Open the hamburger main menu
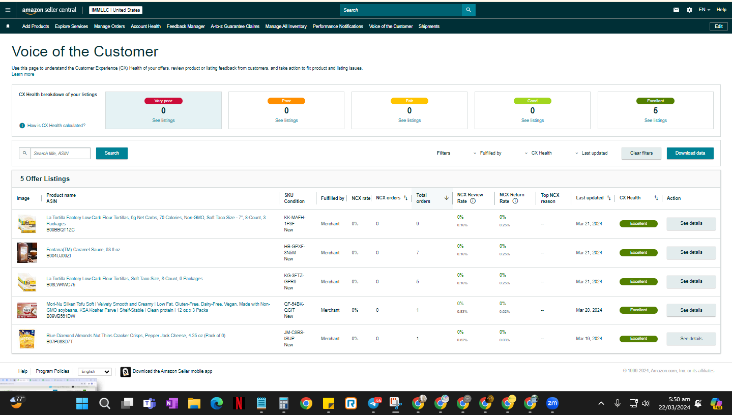The width and height of the screenshot is (732, 415). point(8,10)
